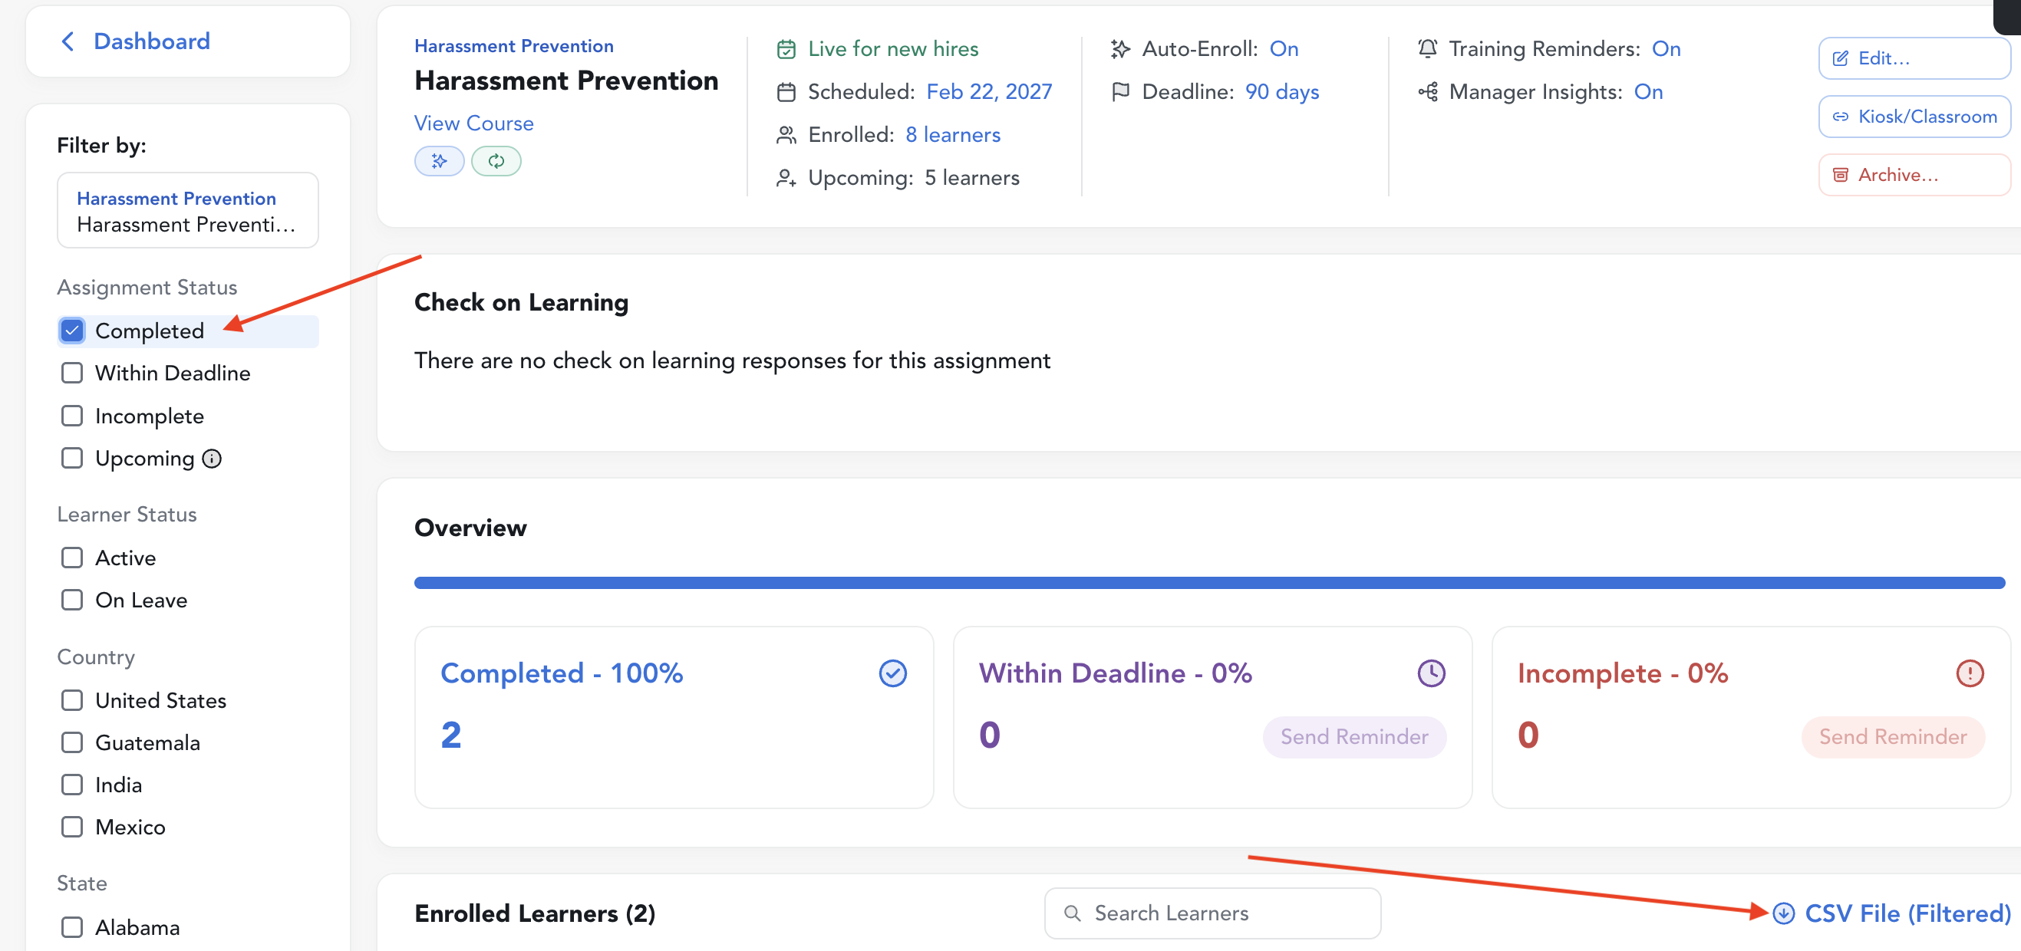Click the Dashboard back link

152,41
